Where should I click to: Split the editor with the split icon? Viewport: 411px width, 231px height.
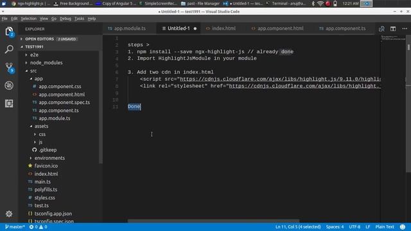coord(393,28)
